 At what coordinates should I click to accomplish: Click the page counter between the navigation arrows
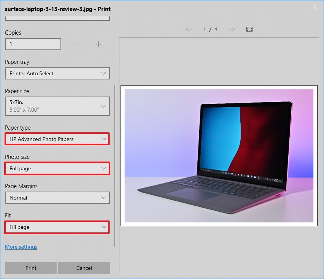point(210,29)
